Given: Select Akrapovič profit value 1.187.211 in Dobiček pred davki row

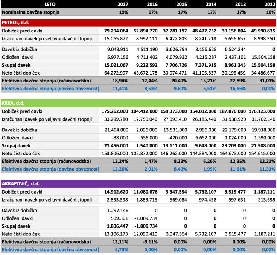Looking at the screenshot, I should click(265, 192).
